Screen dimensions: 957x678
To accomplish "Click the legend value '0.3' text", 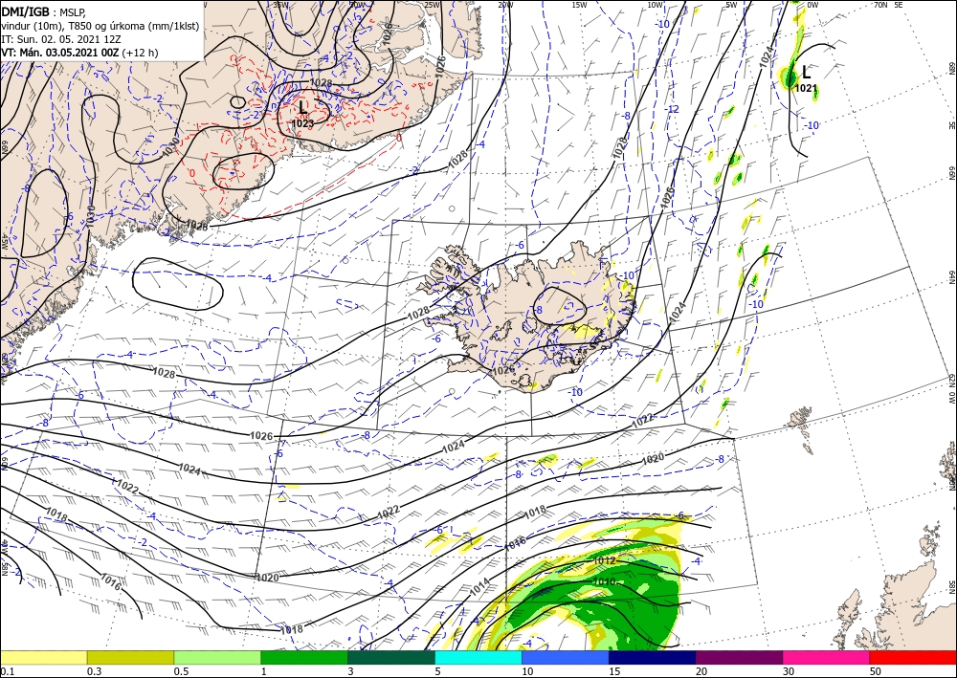I will click(x=94, y=671).
